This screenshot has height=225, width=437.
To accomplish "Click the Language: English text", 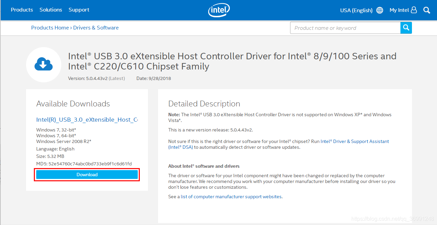I will pyautogui.click(x=55, y=149).
